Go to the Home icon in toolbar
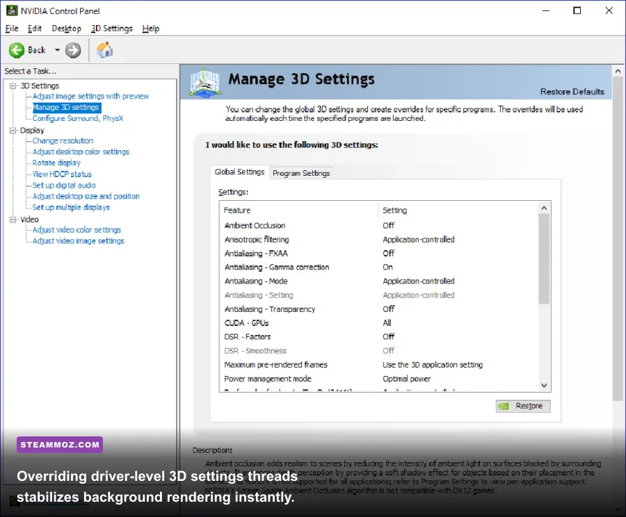626x517 pixels. [x=104, y=50]
